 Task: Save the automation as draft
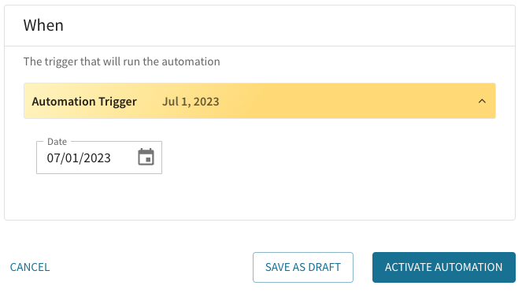(303, 267)
